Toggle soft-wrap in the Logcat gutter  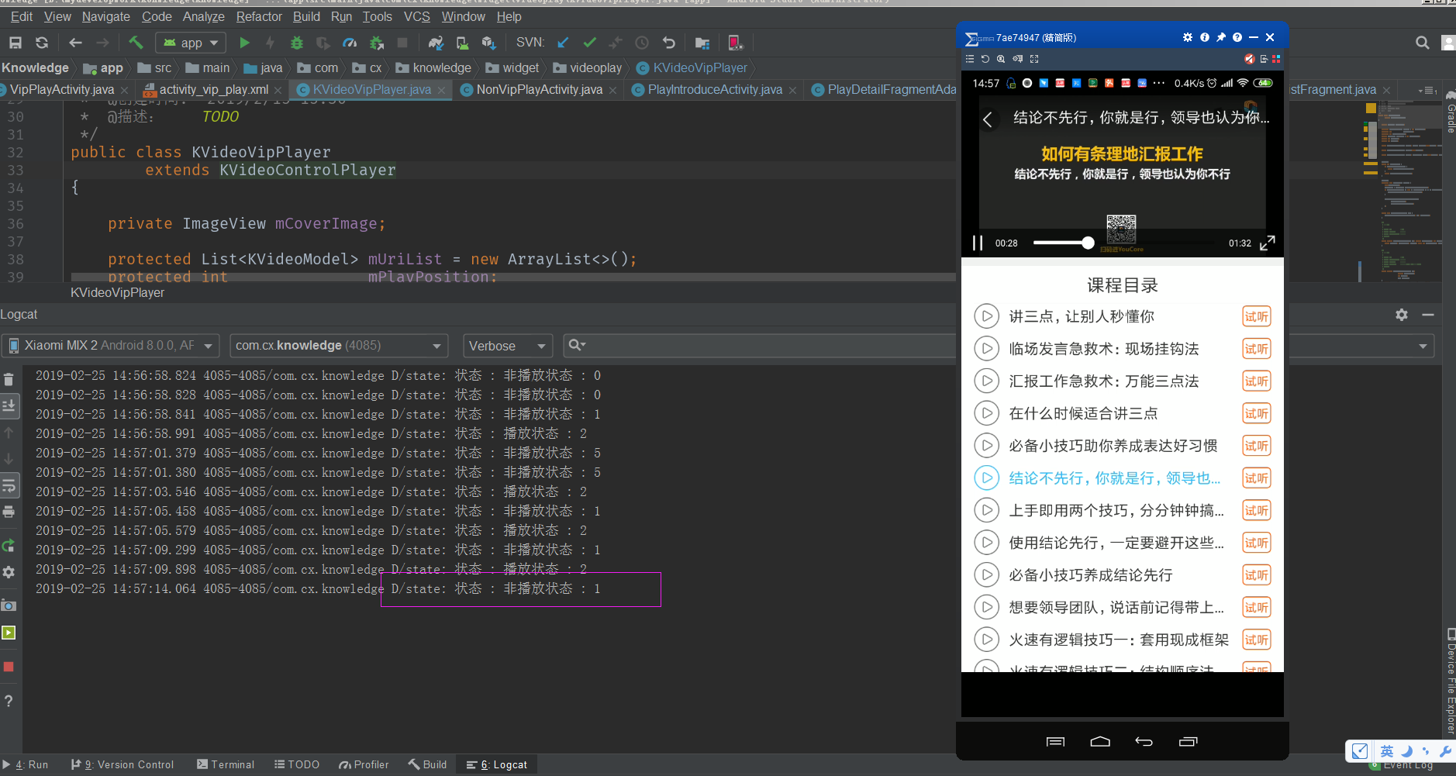(9, 486)
